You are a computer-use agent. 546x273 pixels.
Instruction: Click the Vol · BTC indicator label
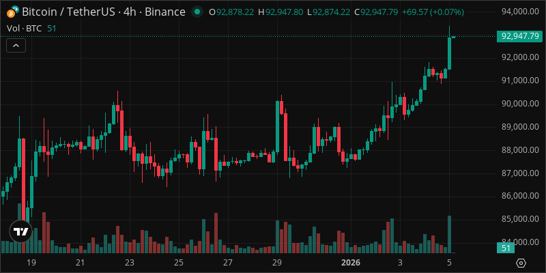point(25,29)
